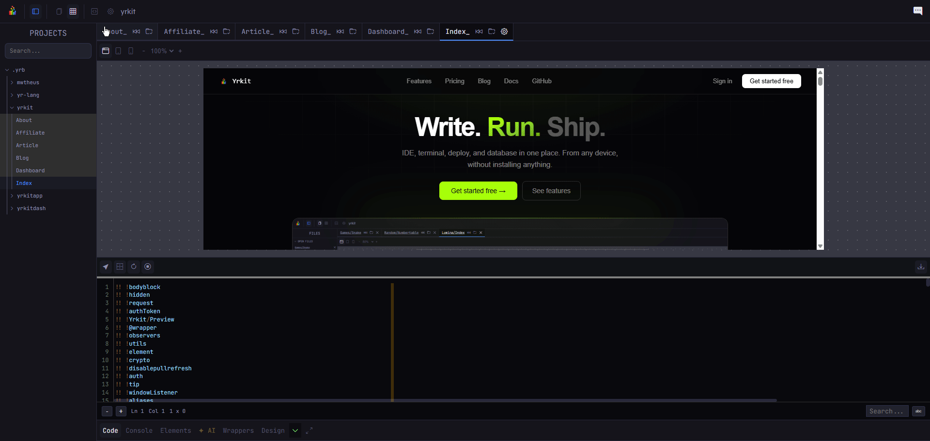Click the folder icon on the About_ tab
The image size is (930, 441).
pyautogui.click(x=149, y=31)
